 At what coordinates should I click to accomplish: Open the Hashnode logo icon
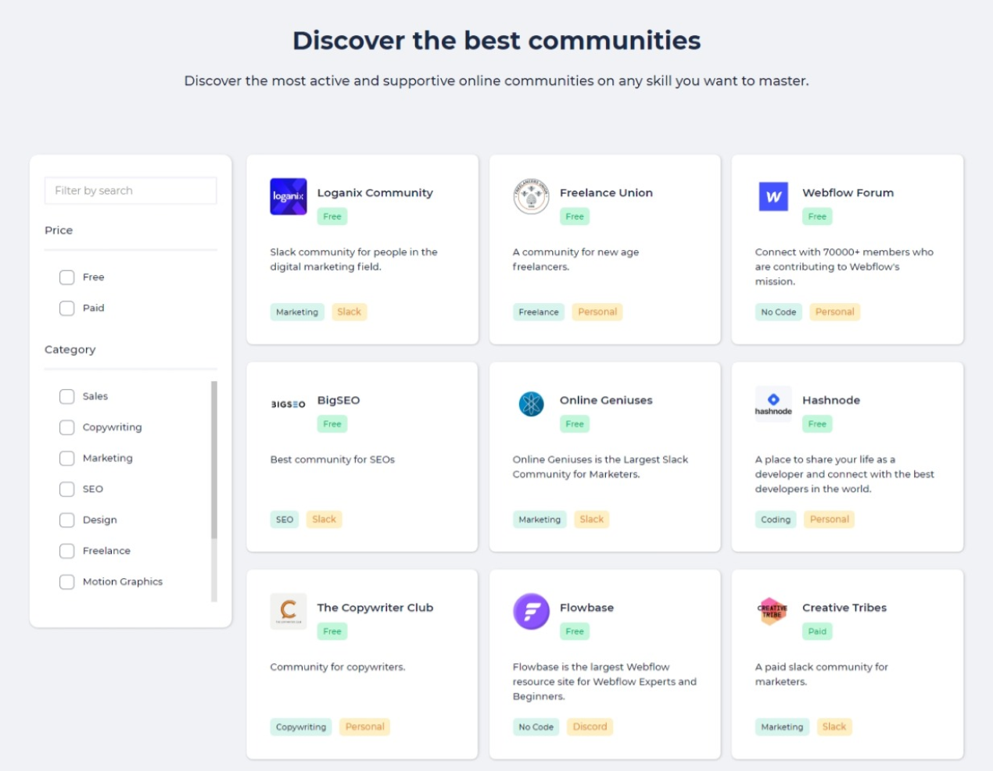click(773, 404)
